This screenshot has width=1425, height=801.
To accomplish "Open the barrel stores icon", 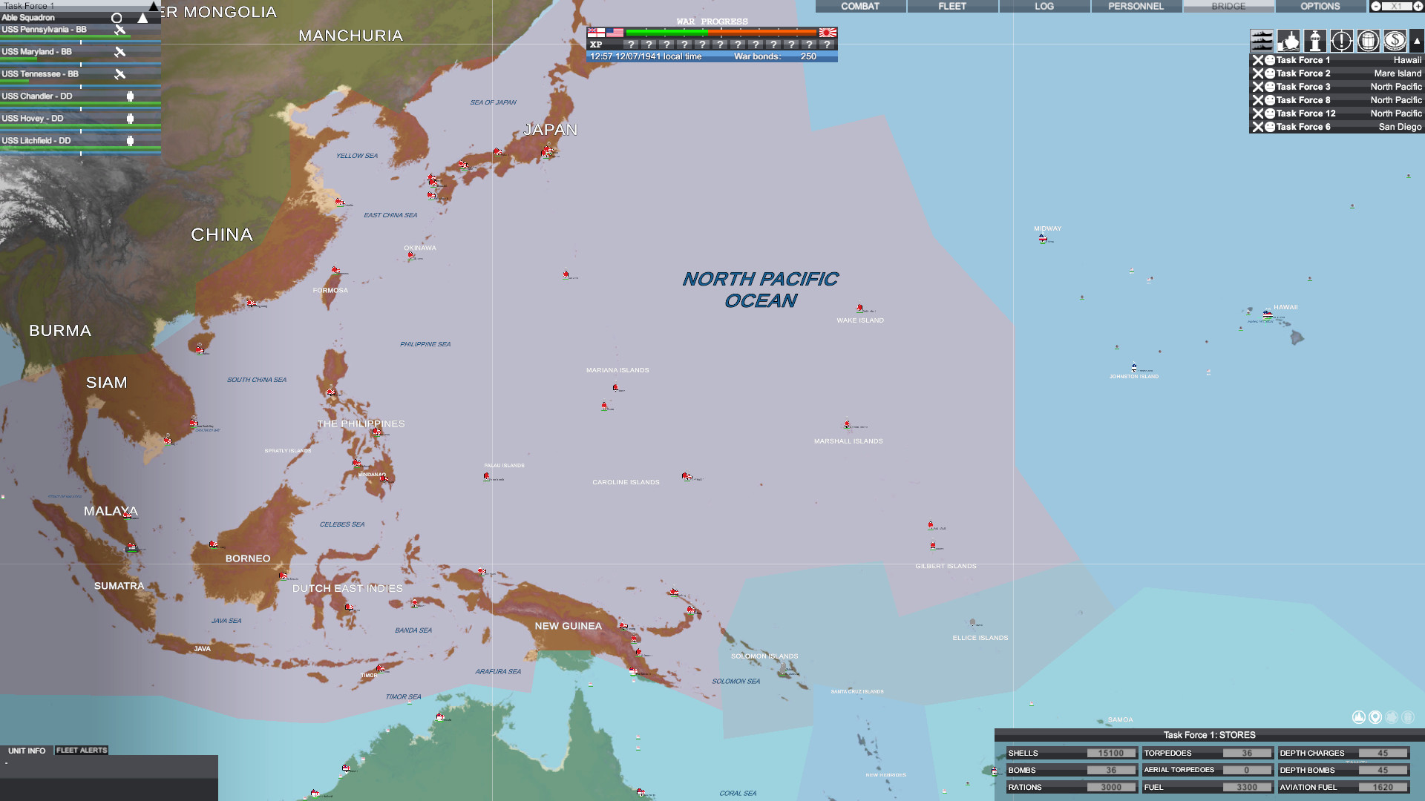I will [1366, 40].
